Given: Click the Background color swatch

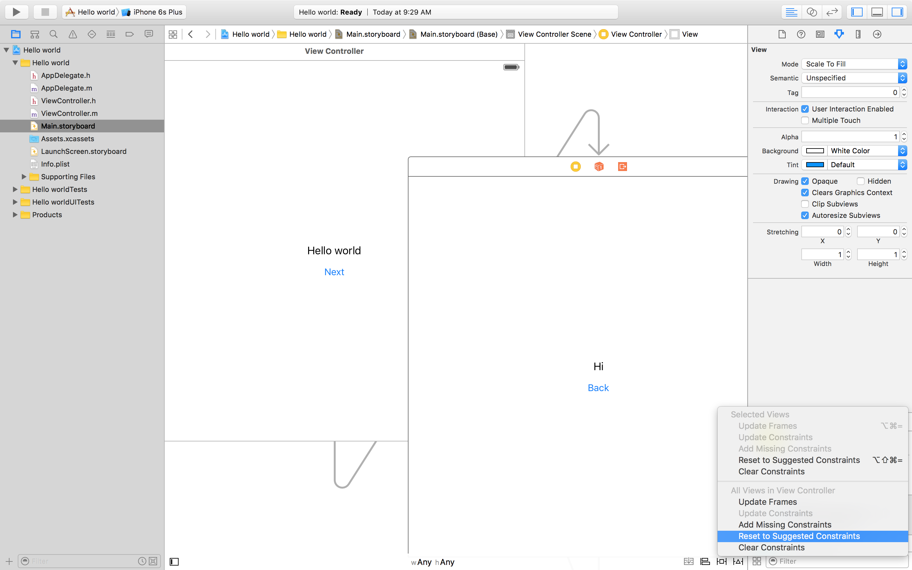Looking at the screenshot, I should (815, 151).
